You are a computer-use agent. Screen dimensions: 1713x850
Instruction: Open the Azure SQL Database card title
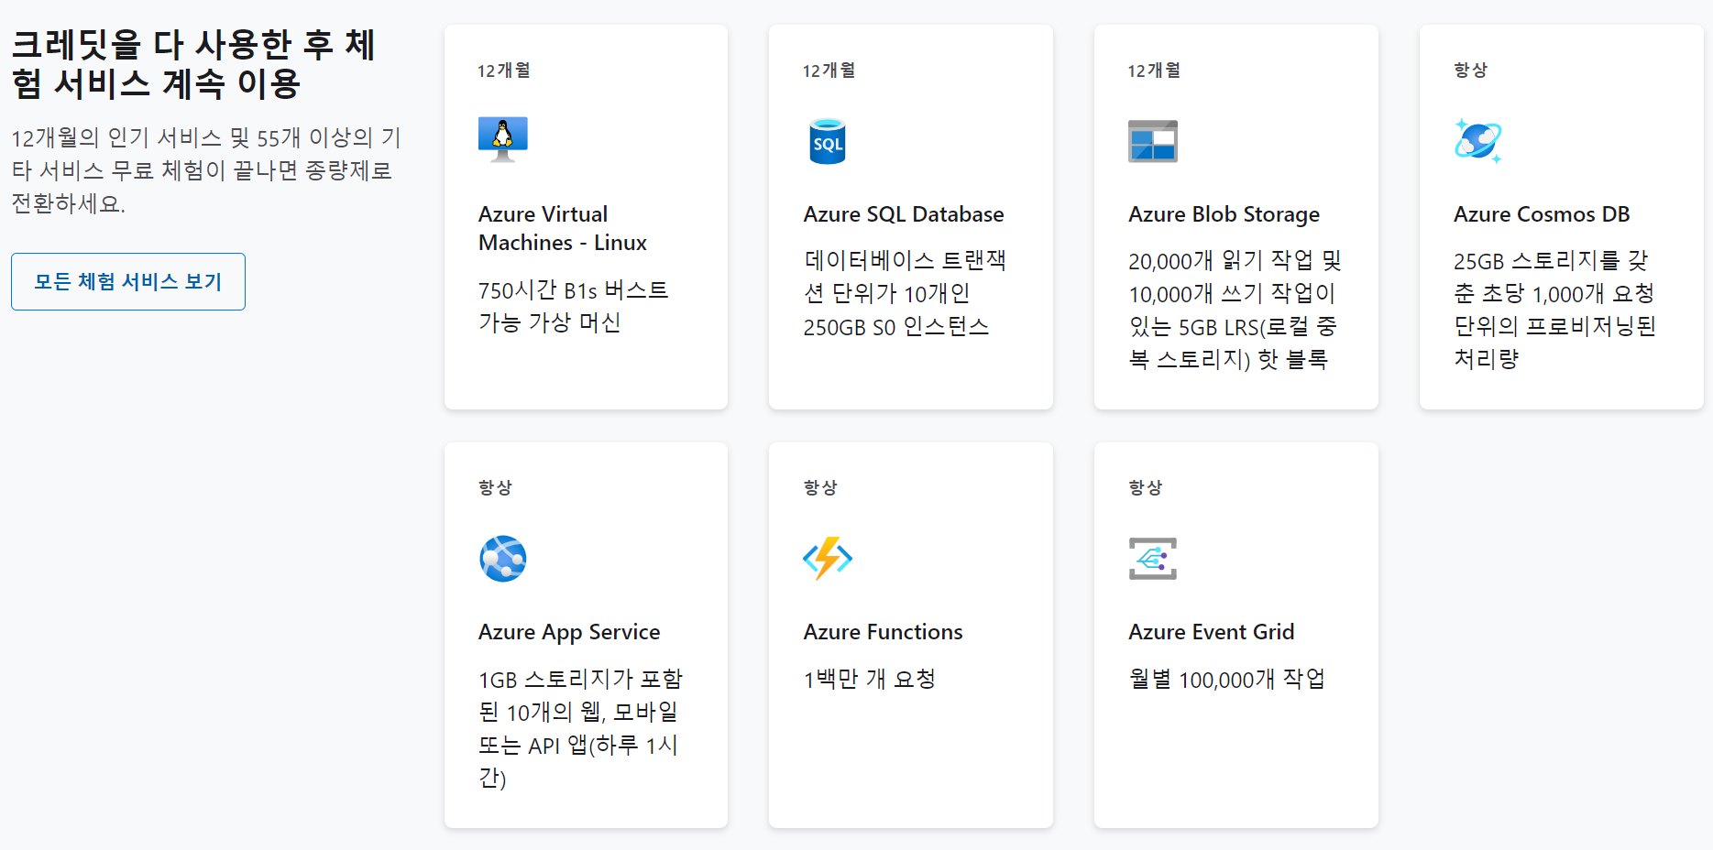click(x=904, y=214)
